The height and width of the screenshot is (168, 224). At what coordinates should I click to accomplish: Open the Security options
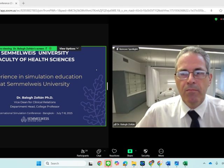pyautogui.click(x=146, y=153)
